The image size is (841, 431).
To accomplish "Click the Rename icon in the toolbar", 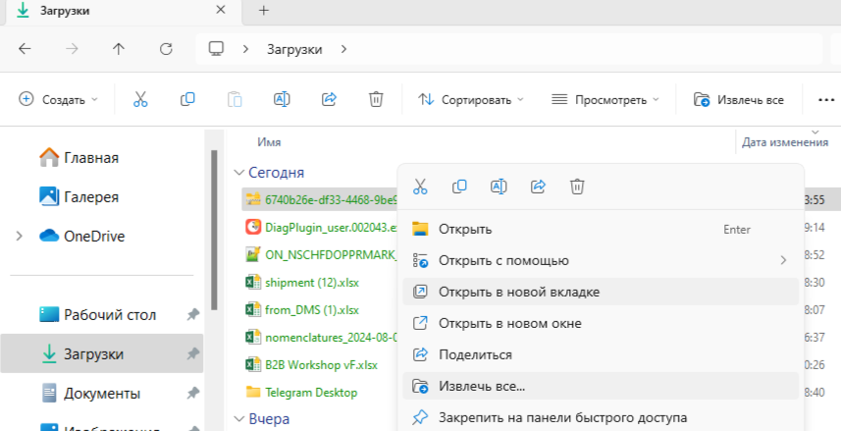I will 282,99.
